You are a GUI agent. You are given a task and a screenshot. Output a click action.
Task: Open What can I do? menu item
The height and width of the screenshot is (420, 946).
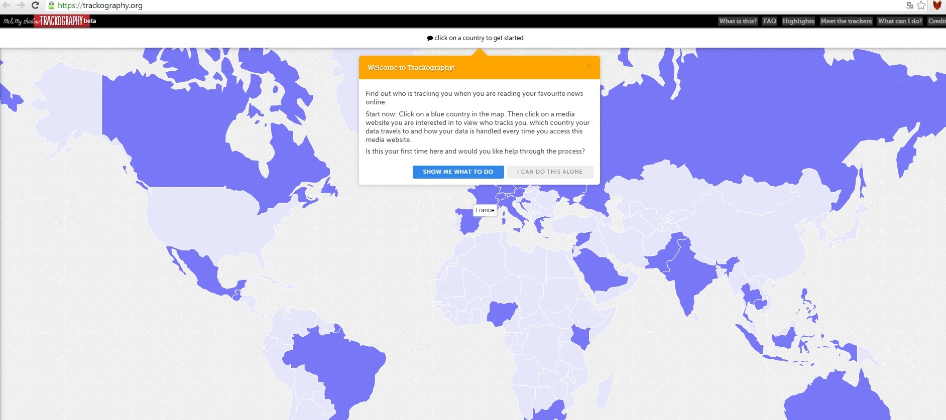click(900, 21)
